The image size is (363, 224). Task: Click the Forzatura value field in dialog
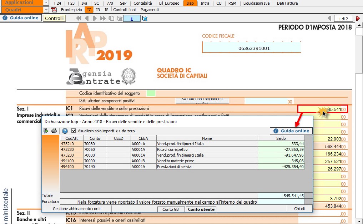281,202
